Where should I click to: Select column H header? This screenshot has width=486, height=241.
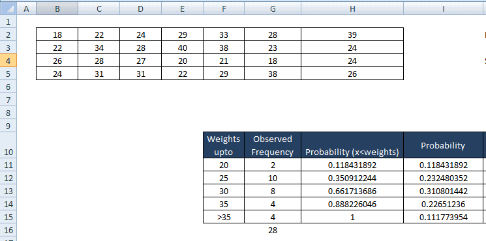(x=352, y=8)
